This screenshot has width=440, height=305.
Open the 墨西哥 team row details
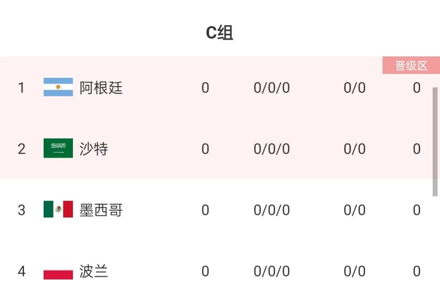click(100, 210)
